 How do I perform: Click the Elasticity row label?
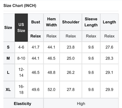coord(23,104)
